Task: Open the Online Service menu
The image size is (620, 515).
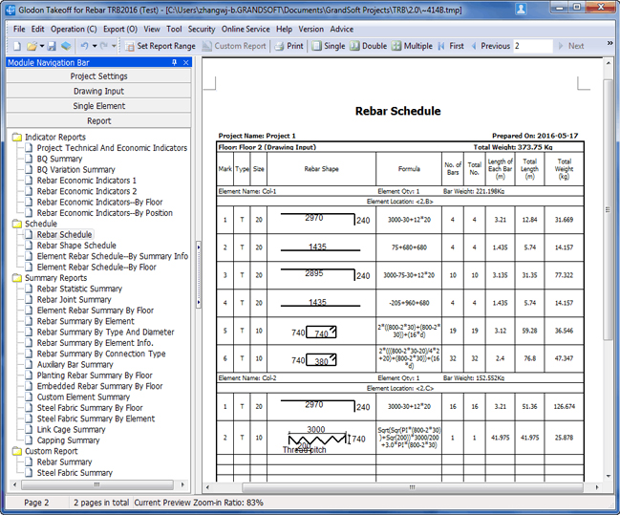Action: [246, 30]
